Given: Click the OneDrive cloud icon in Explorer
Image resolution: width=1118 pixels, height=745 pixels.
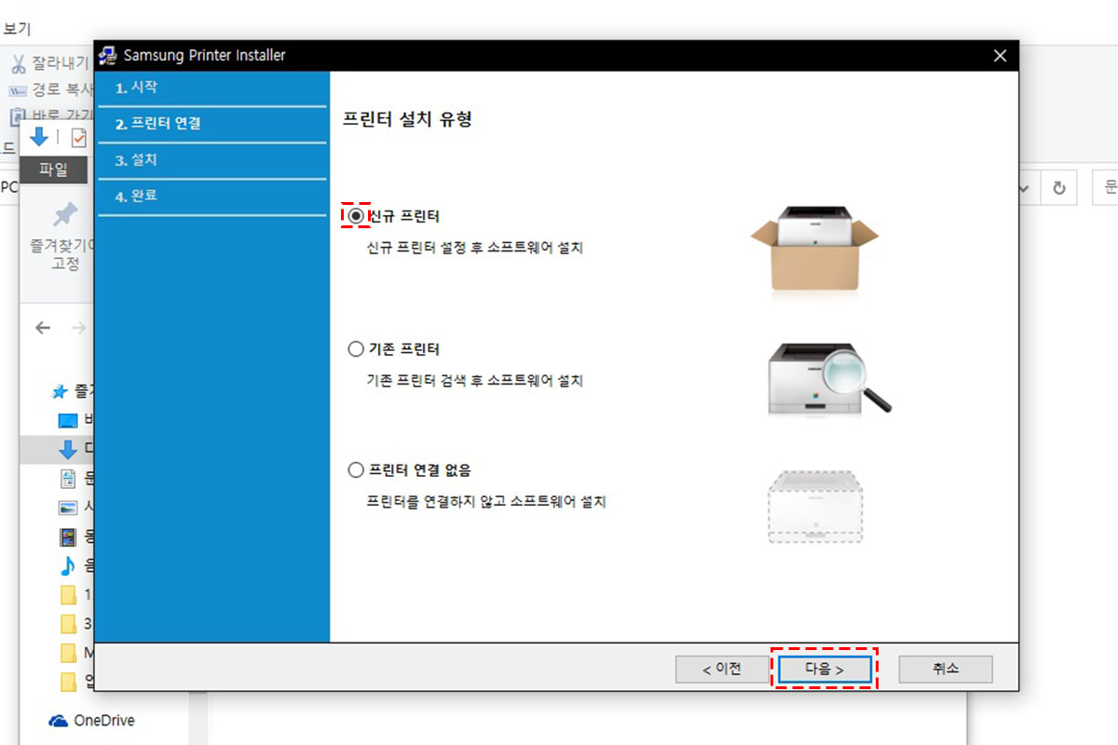Looking at the screenshot, I should pos(59,721).
